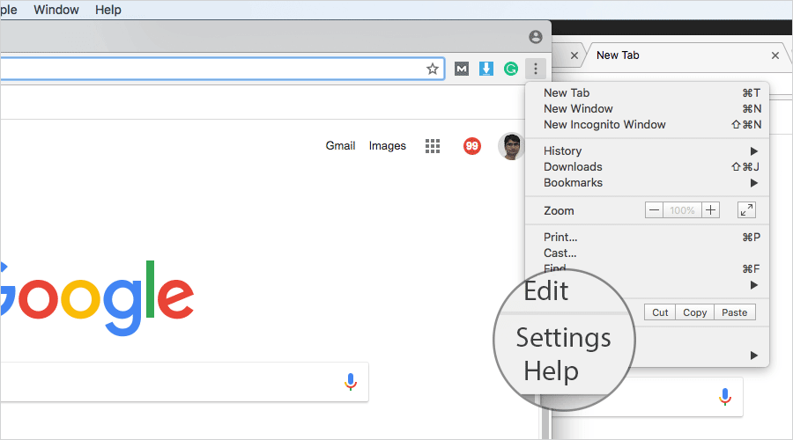Open Help in the magnified menu

click(x=552, y=371)
